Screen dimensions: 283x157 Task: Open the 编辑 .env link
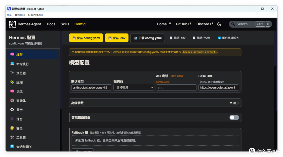click(178, 38)
